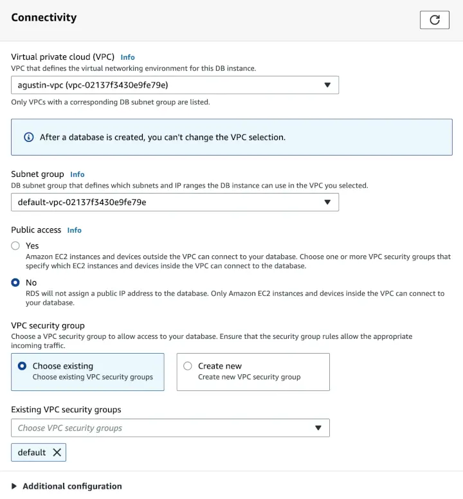463x499 pixels.
Task: Click the VPC dropdown arrow icon
Action: (327, 85)
